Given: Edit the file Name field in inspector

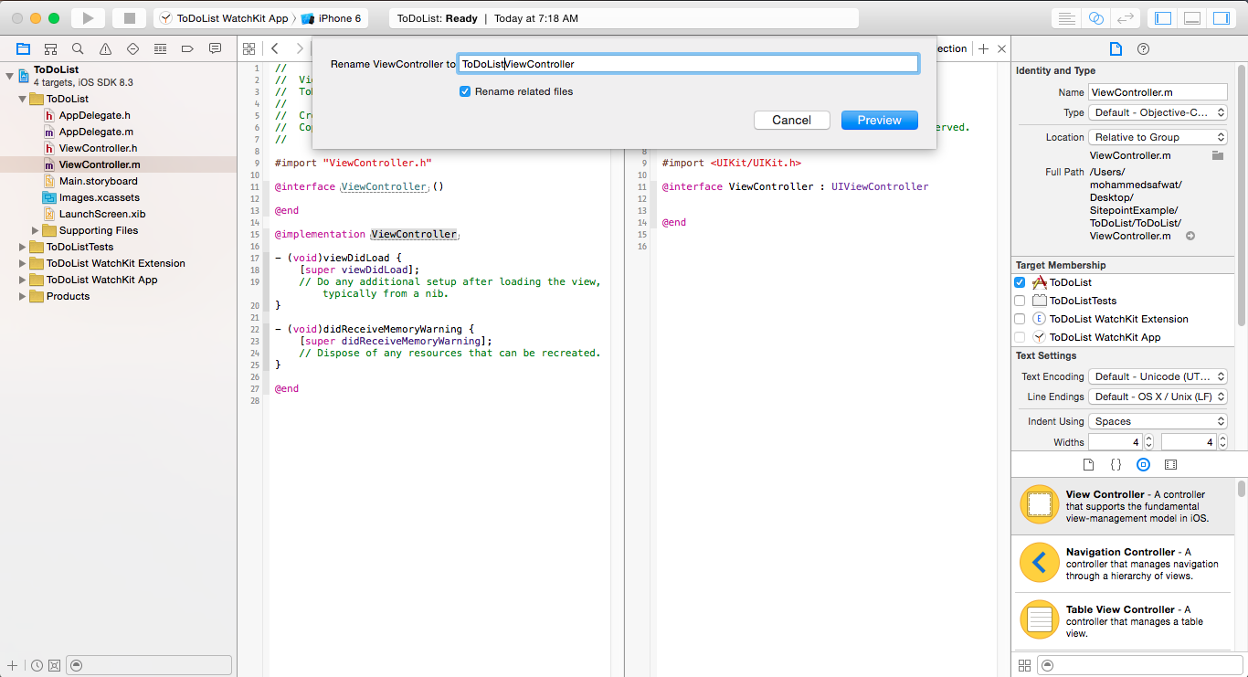Looking at the screenshot, I should pos(1158,92).
